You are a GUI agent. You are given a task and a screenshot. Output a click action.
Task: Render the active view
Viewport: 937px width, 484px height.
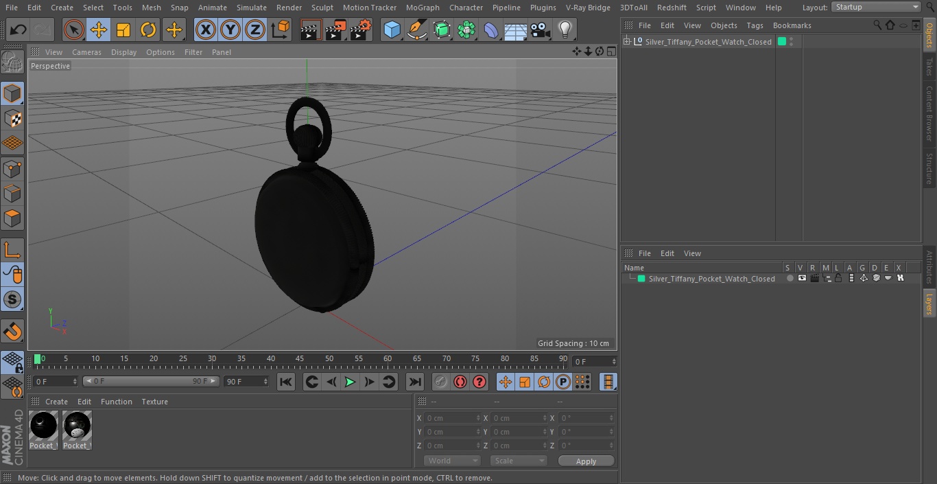[311, 30]
